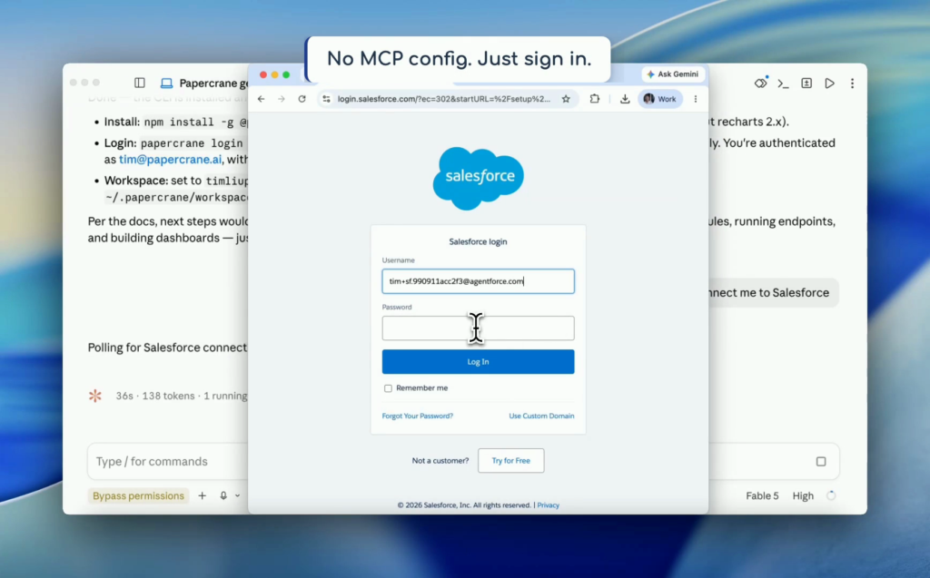The height and width of the screenshot is (578, 930).
Task: Open the Fable 5 model selector
Action: [762, 495]
